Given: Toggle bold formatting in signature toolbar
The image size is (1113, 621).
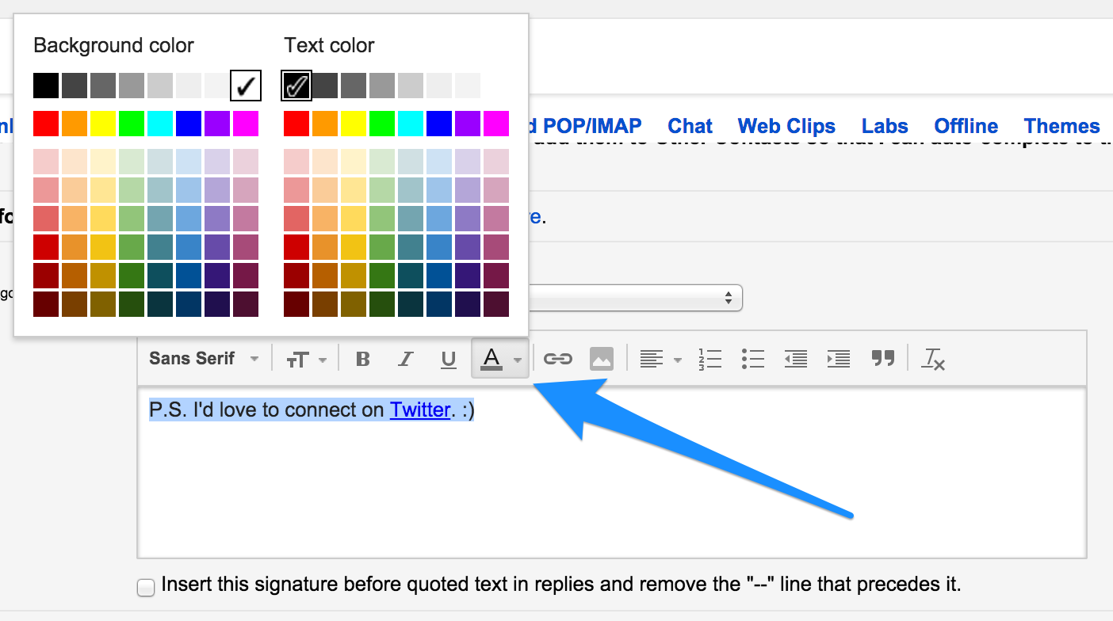Looking at the screenshot, I should pyautogui.click(x=363, y=359).
